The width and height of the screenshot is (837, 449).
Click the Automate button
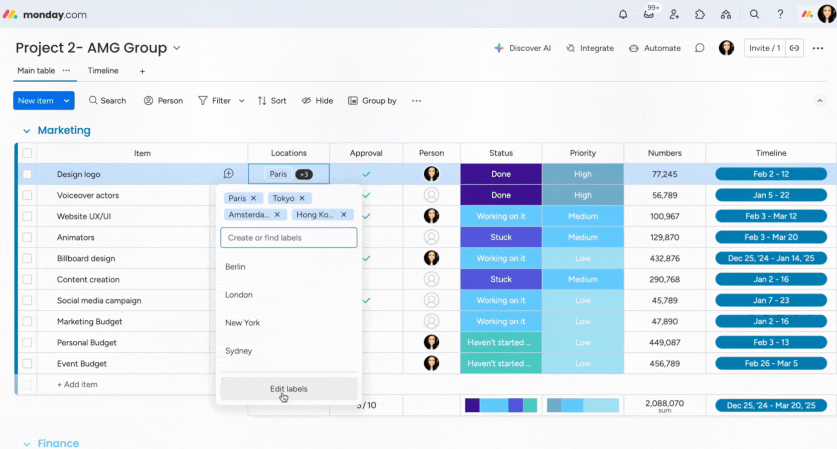[655, 48]
